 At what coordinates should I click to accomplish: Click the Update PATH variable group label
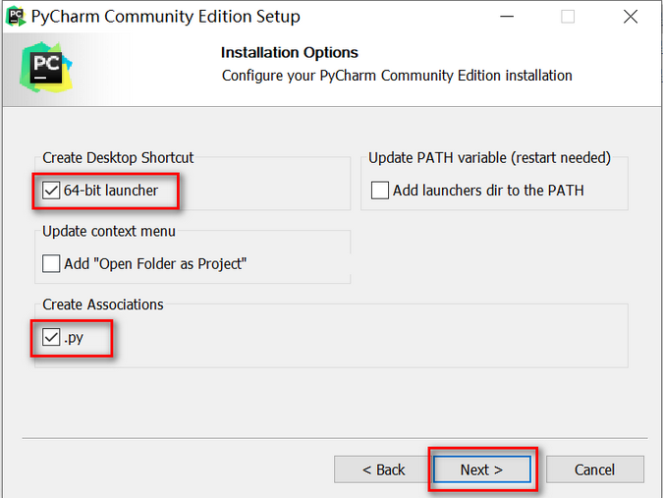489,157
